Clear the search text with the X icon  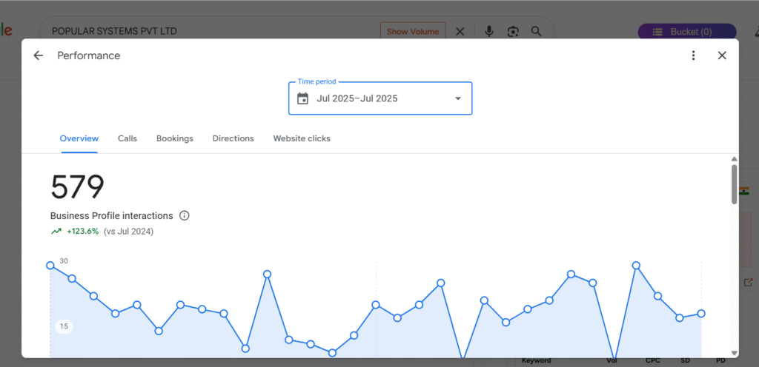pyautogui.click(x=460, y=32)
